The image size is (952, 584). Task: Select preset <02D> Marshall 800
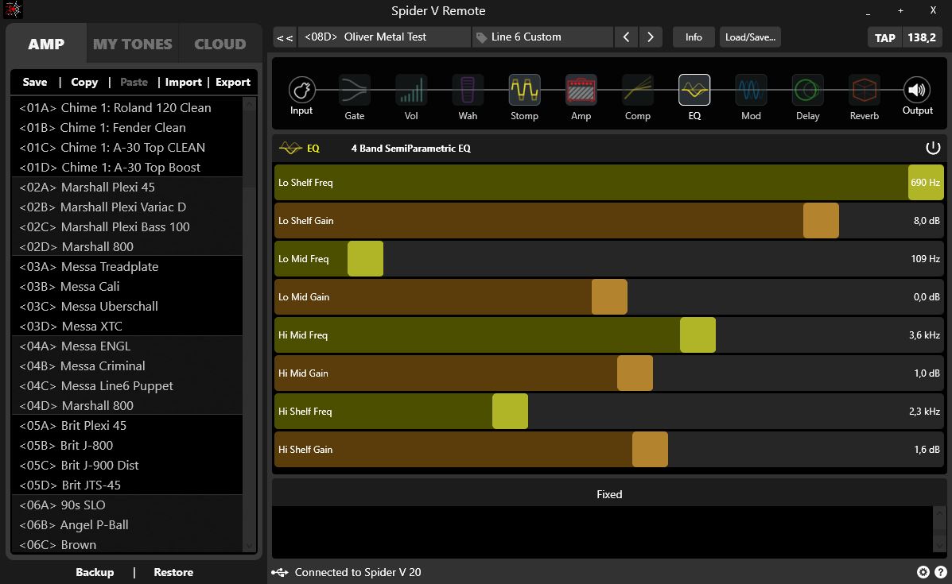pyautogui.click(x=127, y=247)
